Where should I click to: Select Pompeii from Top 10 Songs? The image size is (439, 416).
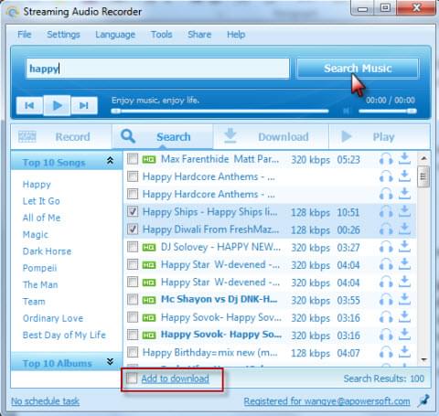tap(39, 268)
